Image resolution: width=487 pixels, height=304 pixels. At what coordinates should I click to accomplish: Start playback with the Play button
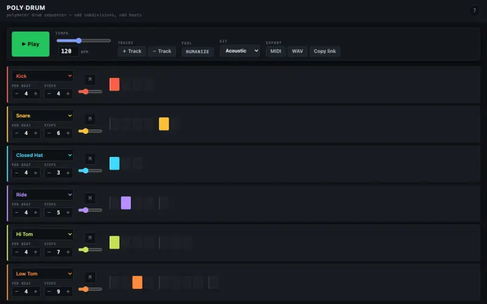[30, 44]
